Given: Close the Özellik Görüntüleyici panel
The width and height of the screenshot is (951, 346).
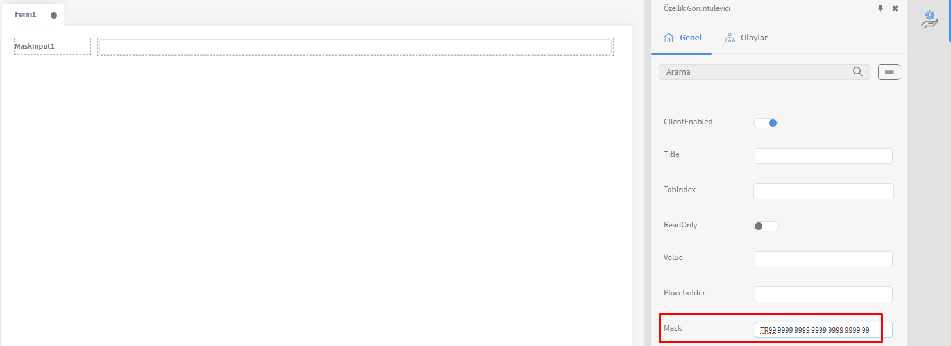Looking at the screenshot, I should pos(895,8).
